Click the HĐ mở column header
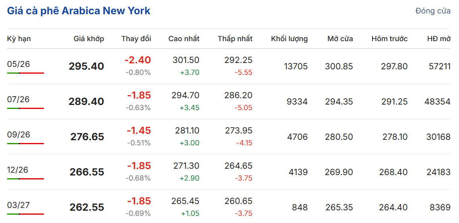Viewport: 459px width, 223px height. [x=439, y=39]
